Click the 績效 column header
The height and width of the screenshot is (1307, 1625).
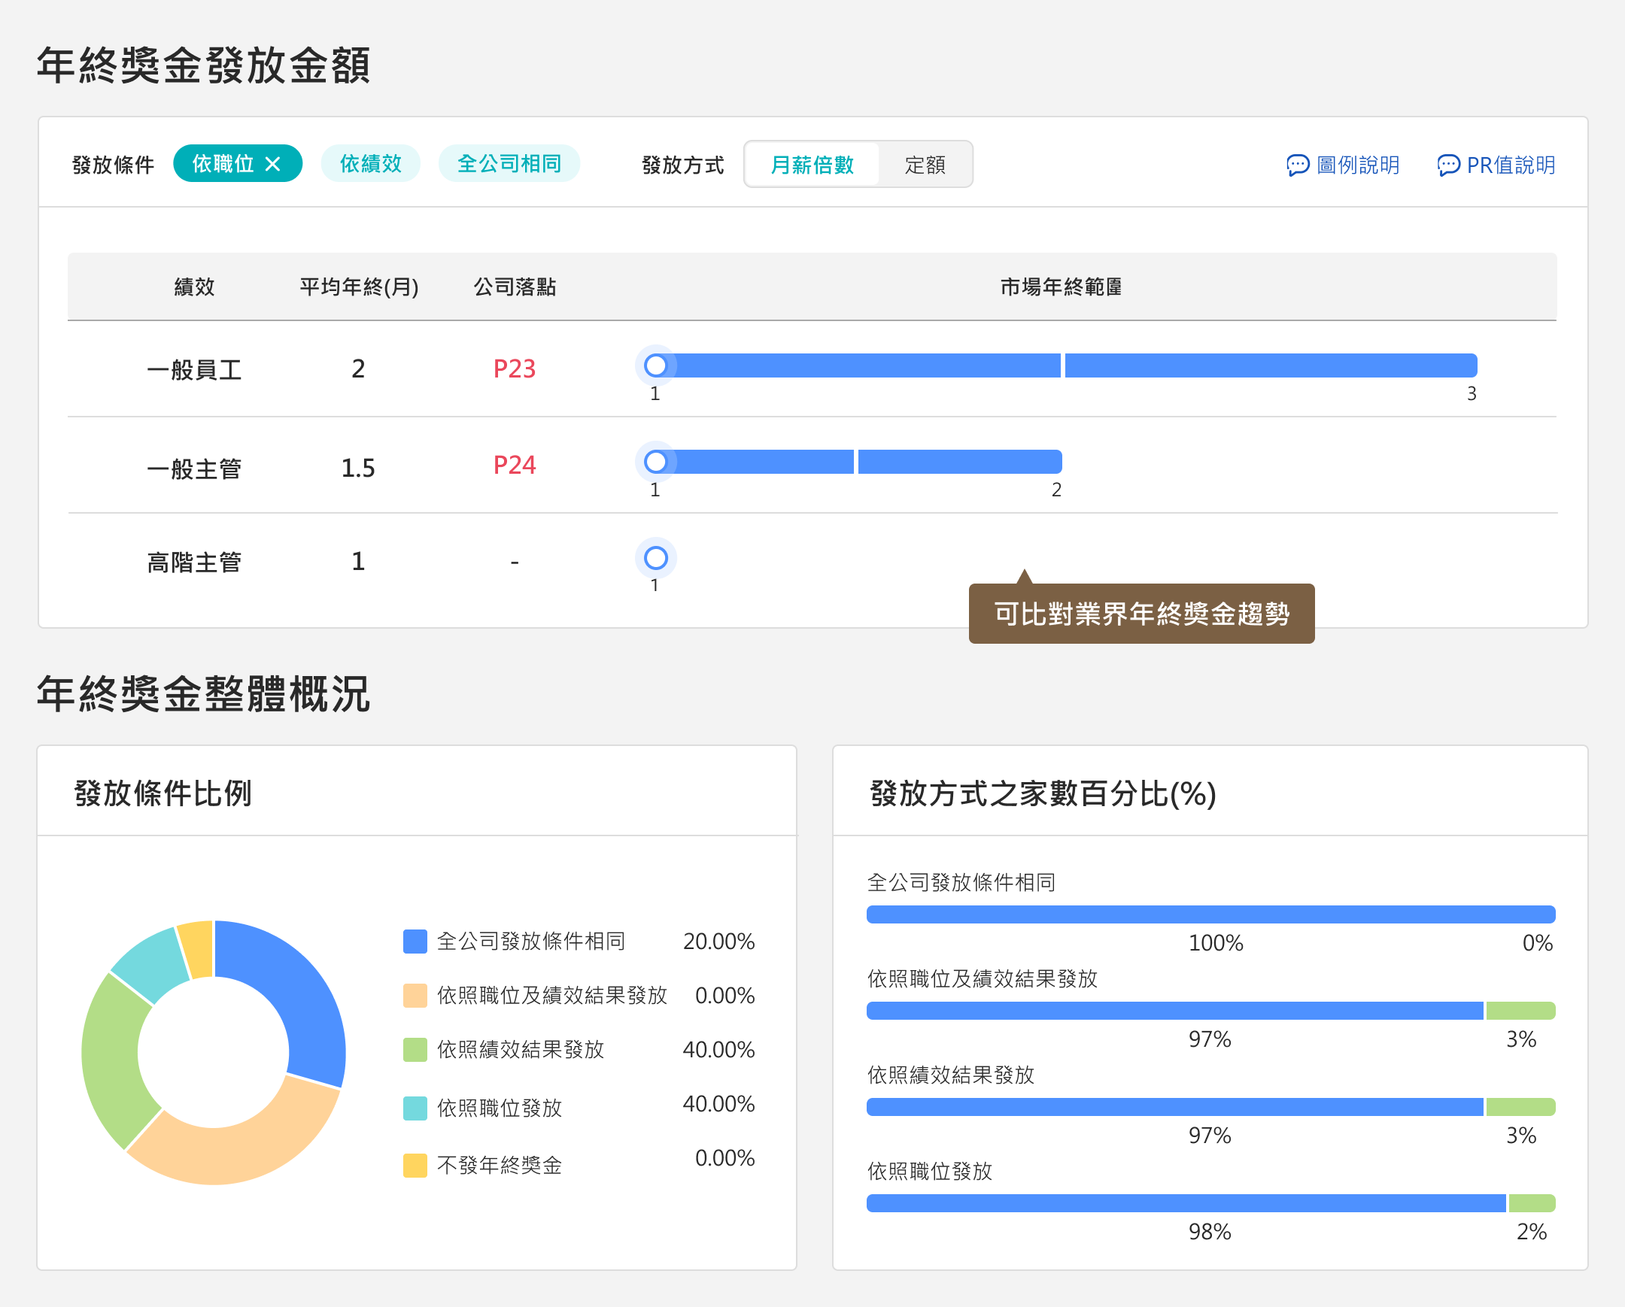click(x=194, y=287)
